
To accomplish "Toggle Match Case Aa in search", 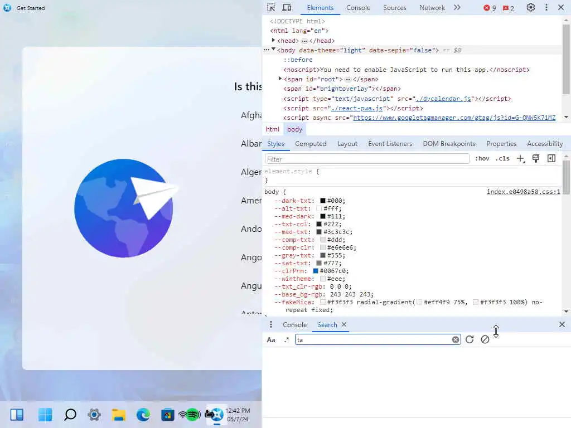I will tap(271, 340).
